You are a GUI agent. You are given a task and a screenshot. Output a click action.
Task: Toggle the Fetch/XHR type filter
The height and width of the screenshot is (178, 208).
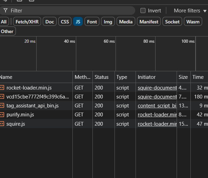coord(27,22)
